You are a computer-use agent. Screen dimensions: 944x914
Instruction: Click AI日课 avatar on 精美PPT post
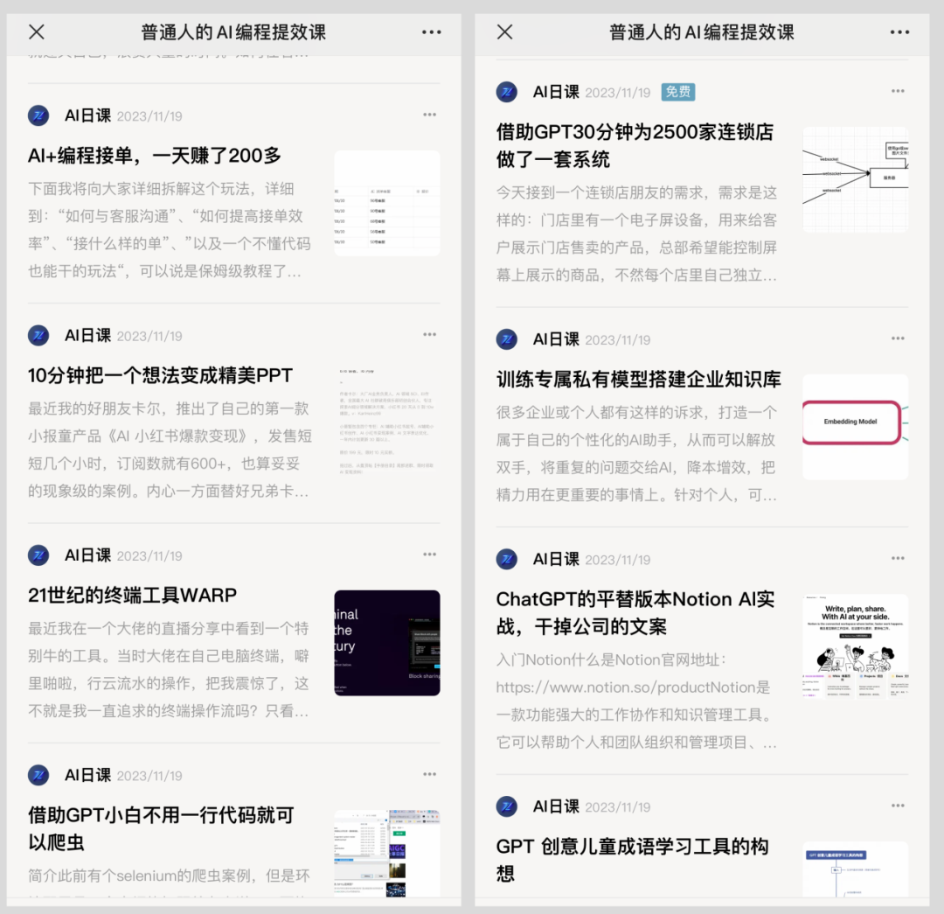click(x=38, y=335)
